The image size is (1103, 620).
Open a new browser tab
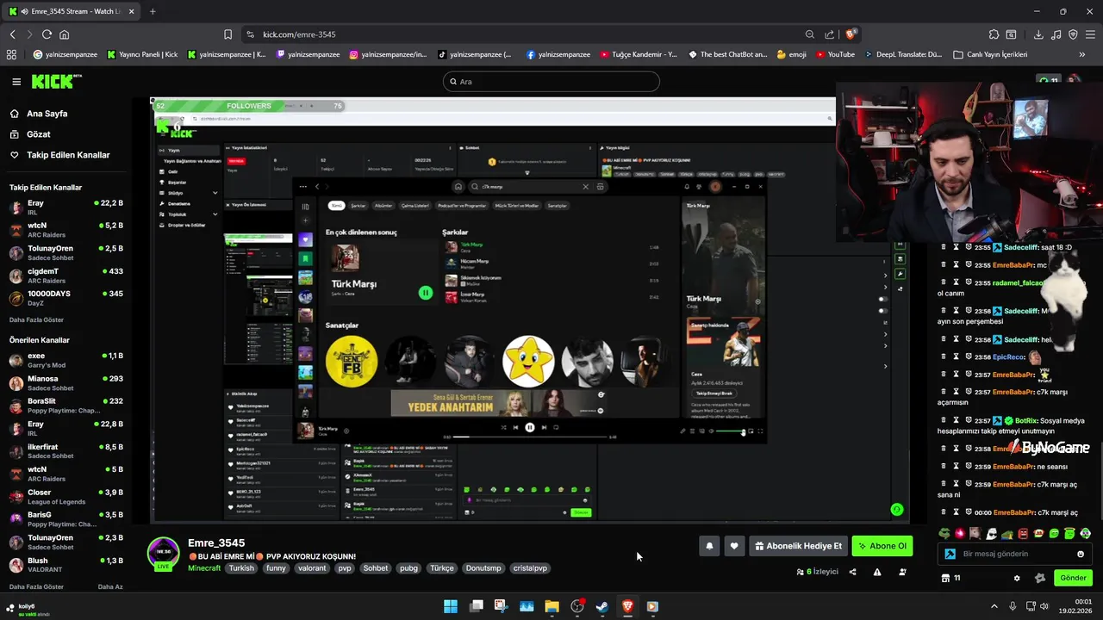153,11
